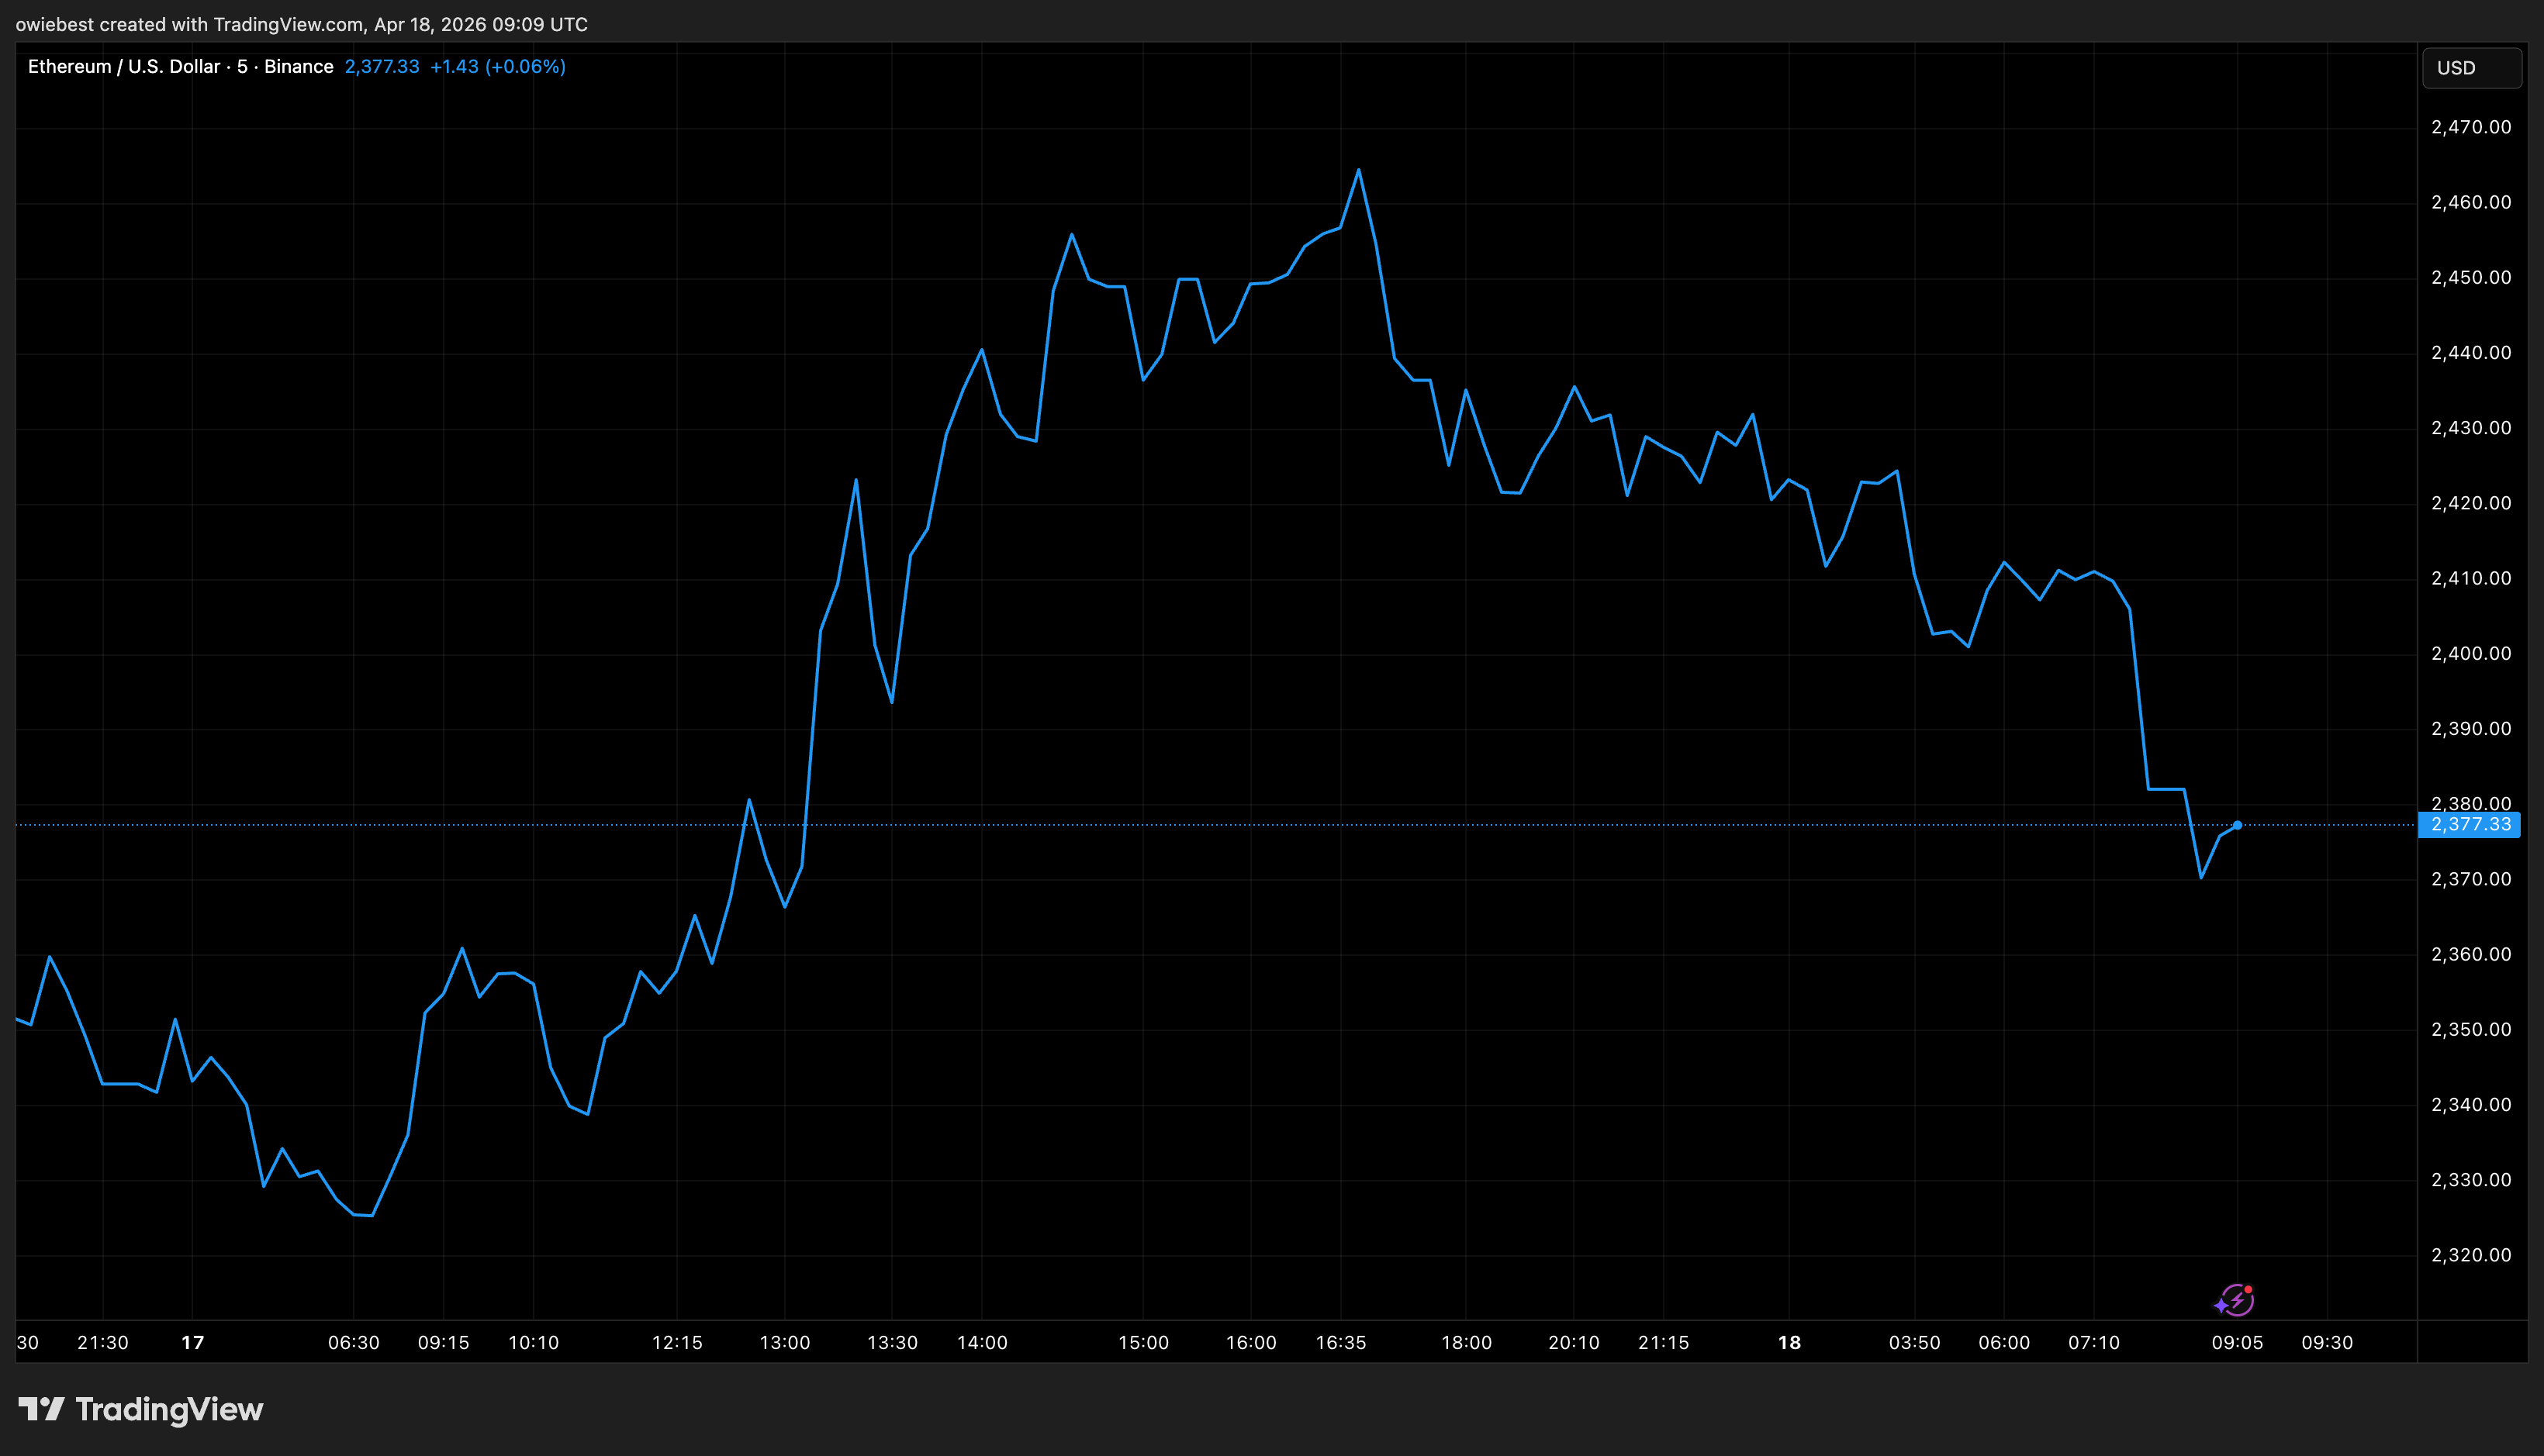Click the blue last-price dot on the line
Screen dimensions: 2544x1456
[x=2237, y=825]
